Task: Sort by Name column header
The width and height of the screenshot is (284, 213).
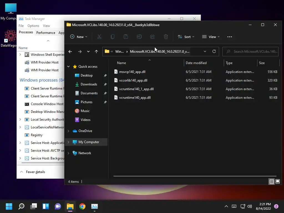Action: click(121, 63)
